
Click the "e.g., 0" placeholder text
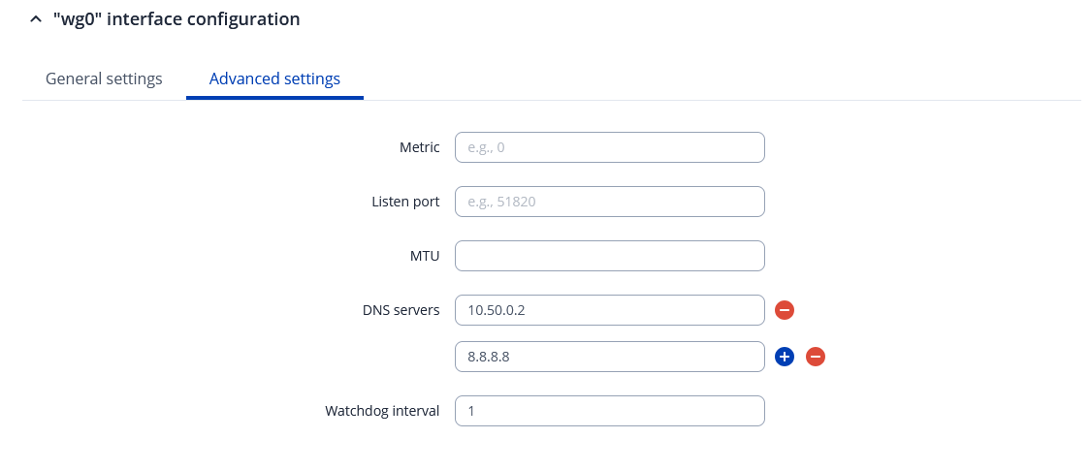point(486,147)
